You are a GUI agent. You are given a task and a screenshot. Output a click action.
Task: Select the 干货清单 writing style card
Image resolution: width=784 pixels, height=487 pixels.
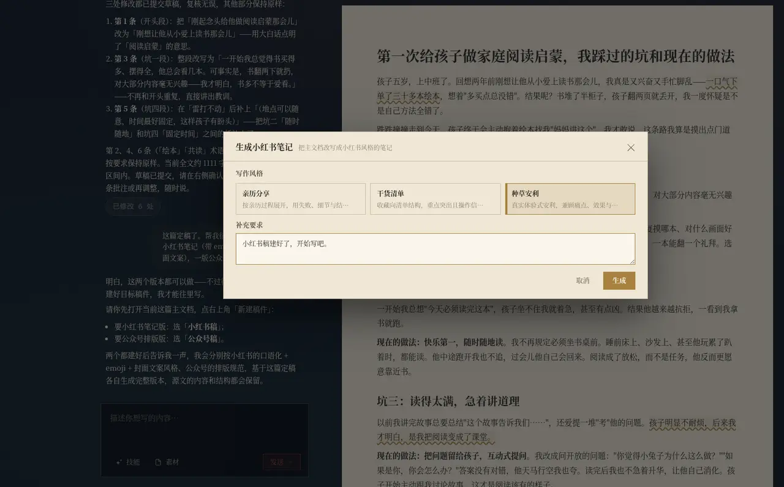435,199
